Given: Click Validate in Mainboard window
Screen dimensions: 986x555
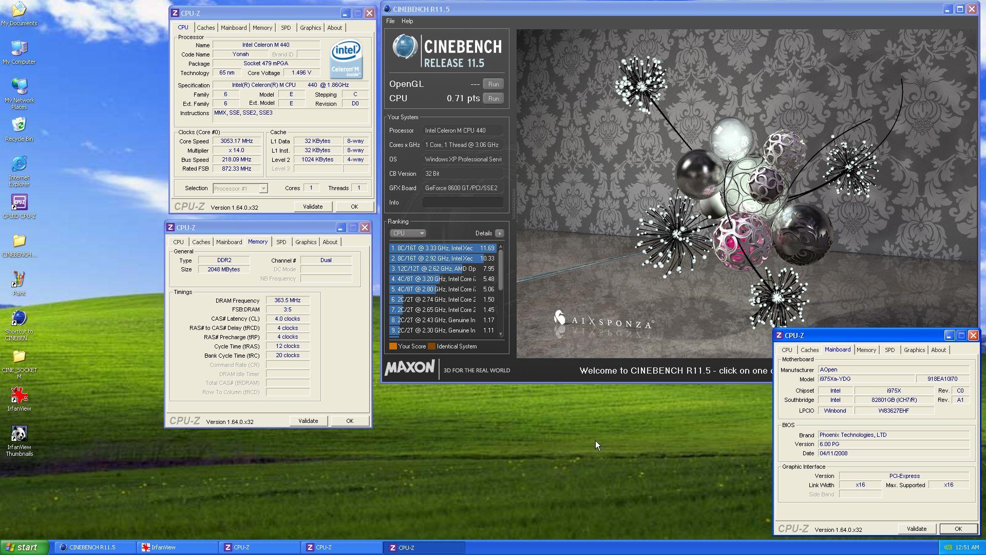Looking at the screenshot, I should 917,529.
